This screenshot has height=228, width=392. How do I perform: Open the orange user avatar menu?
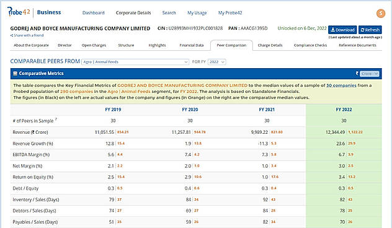click(381, 13)
